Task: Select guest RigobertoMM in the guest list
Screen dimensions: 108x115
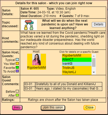Action: click(x=77, y=56)
